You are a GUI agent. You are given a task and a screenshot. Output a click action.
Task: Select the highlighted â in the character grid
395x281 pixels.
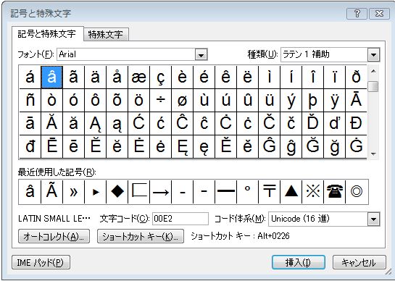pos(51,77)
